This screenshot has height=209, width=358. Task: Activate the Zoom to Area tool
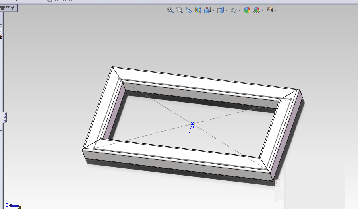(180, 10)
